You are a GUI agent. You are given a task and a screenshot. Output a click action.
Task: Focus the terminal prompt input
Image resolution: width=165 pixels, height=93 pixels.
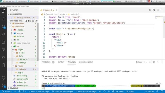44,88
